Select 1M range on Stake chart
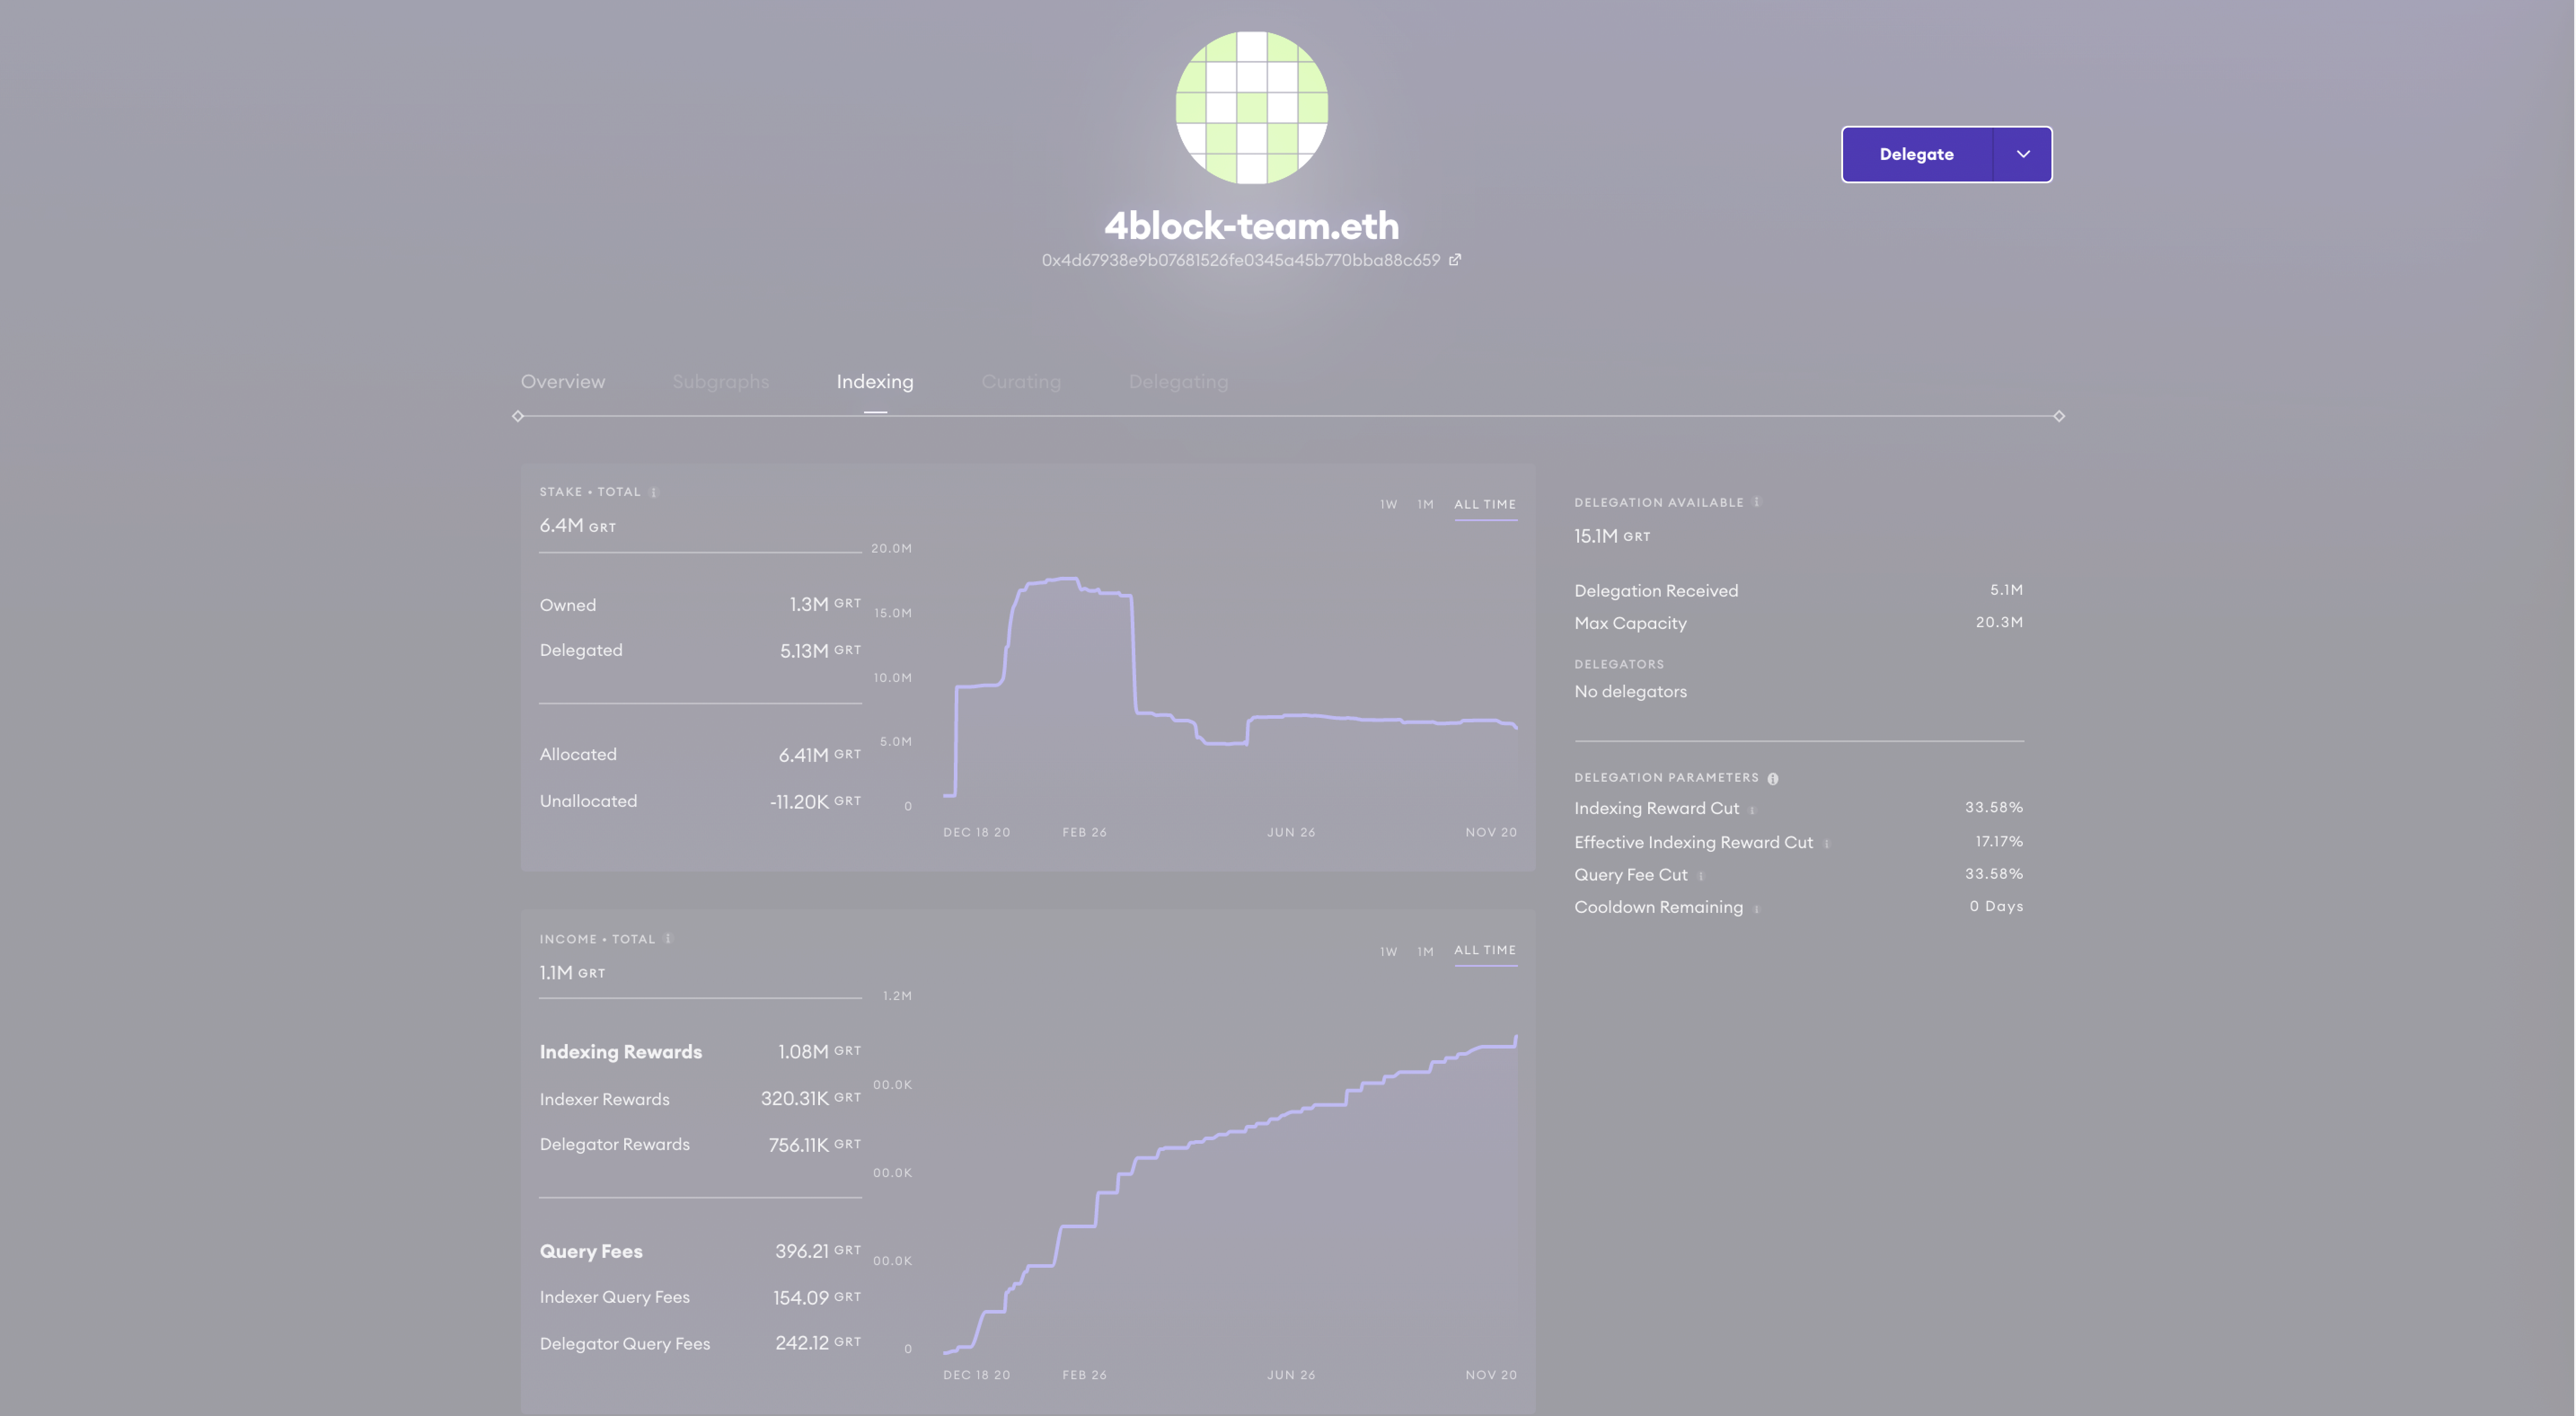The image size is (2576, 1416). [x=1425, y=504]
